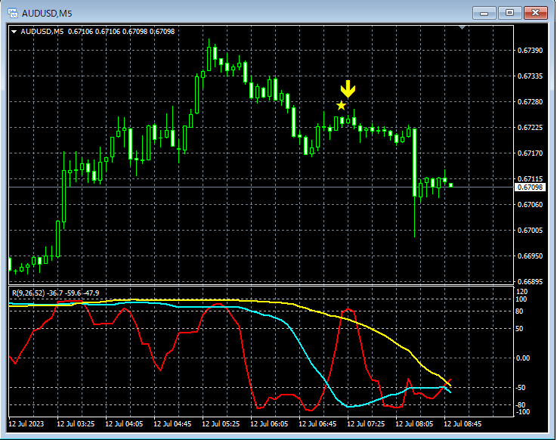Click the 0.67335 price axis label
The image size is (557, 440).
530,76
